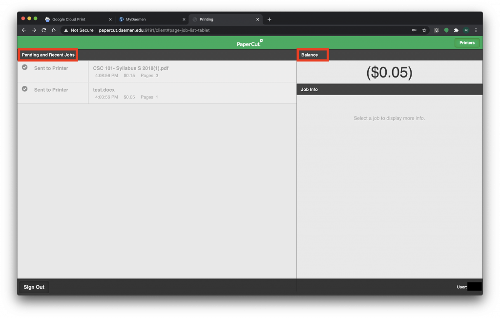This screenshot has width=500, height=318.
Task: Click the $0.15 job cost
Action: pos(129,76)
